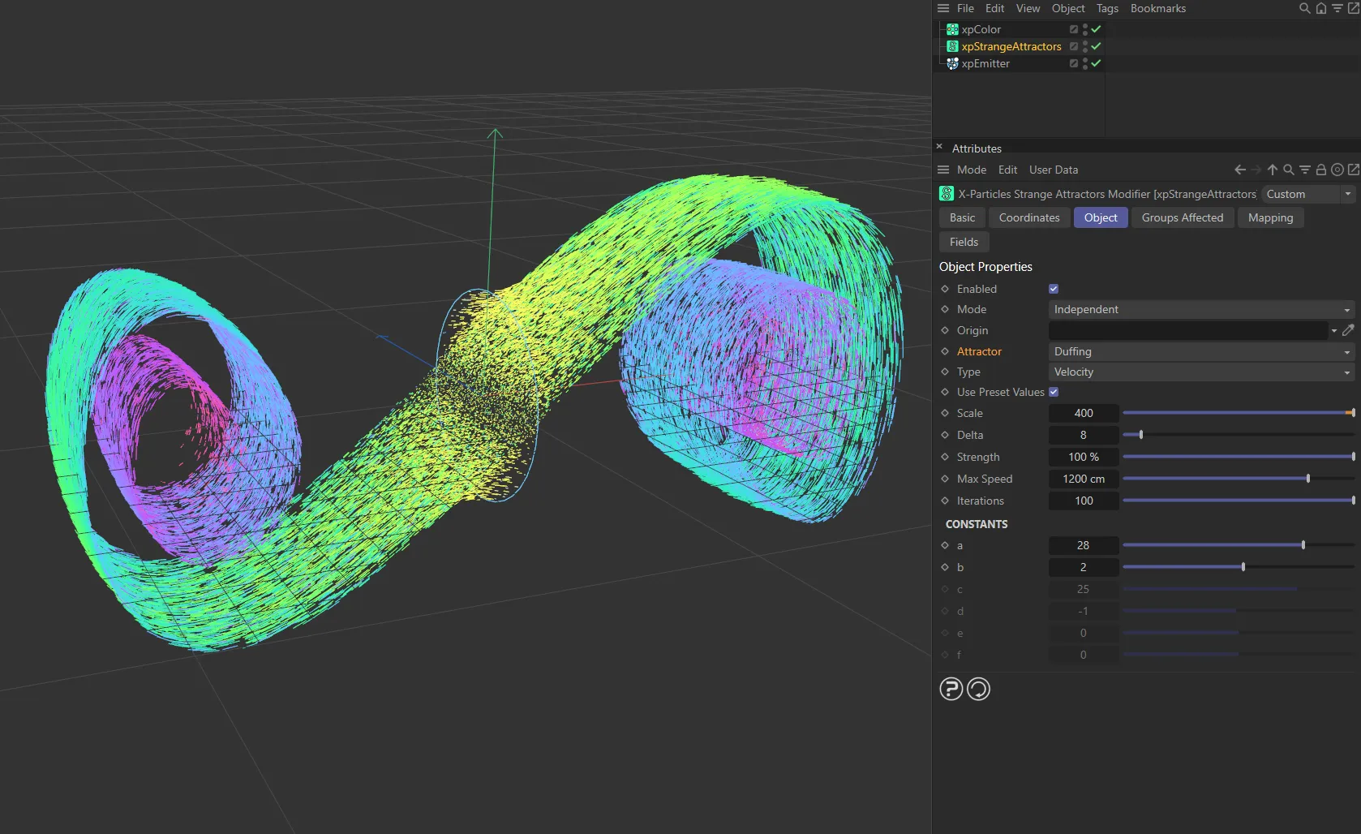Switch to the Groups Affected tab
The height and width of the screenshot is (834, 1361).
click(1182, 217)
